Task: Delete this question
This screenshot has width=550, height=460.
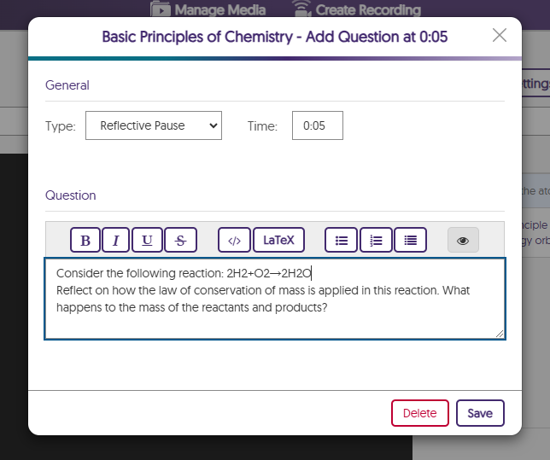Action: pos(420,413)
